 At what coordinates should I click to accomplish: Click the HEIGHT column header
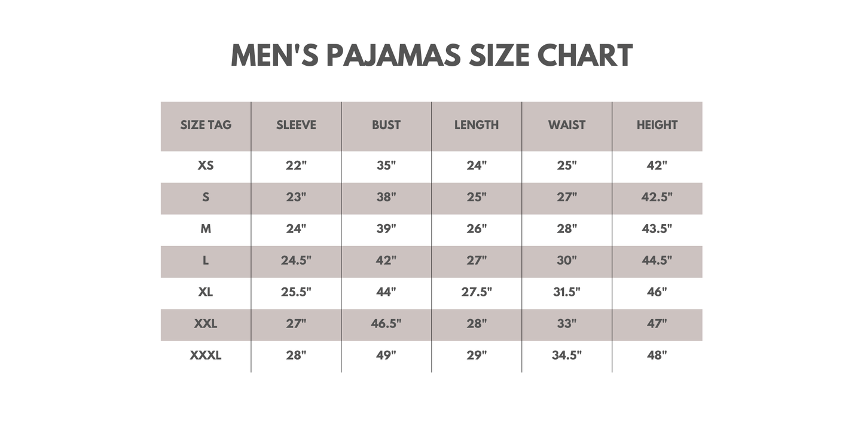click(657, 125)
